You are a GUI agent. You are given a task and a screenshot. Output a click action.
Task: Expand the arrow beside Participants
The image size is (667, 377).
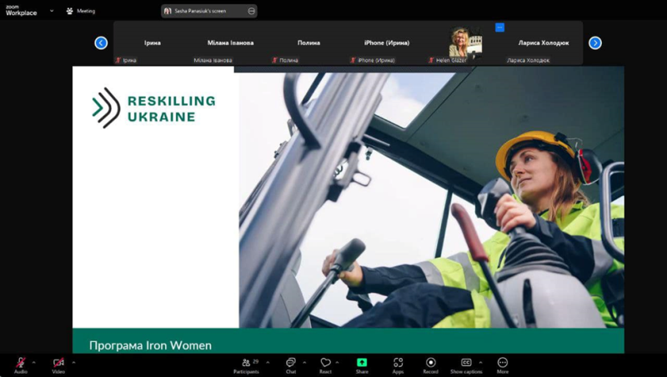click(x=267, y=362)
